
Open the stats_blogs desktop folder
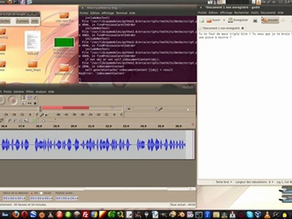click(33, 66)
